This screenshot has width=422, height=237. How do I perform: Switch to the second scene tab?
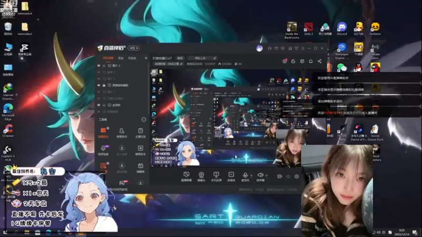pyautogui.click(x=121, y=58)
